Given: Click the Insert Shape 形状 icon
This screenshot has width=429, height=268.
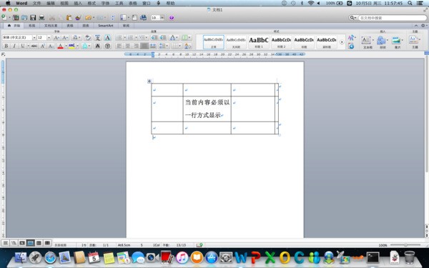Looking at the screenshot, I should click(x=381, y=41).
